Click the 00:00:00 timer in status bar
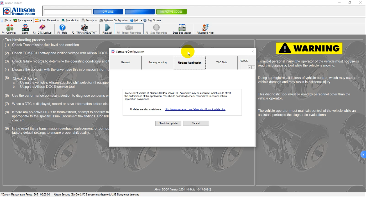The width and height of the screenshot is (366, 197). [45, 194]
